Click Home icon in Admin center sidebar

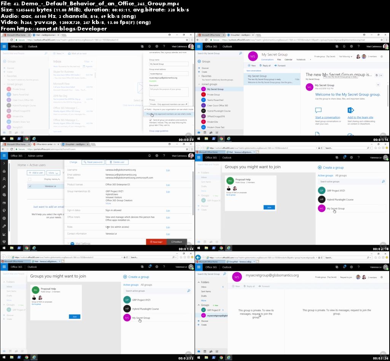pos(4,171)
